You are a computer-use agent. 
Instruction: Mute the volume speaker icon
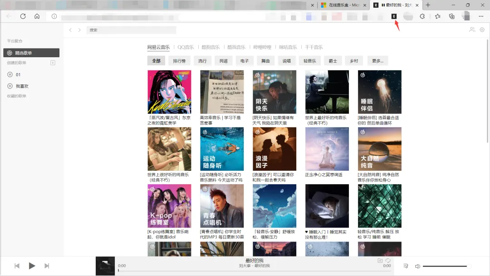pyautogui.click(x=417, y=266)
